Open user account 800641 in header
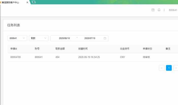 tap(173, 10)
